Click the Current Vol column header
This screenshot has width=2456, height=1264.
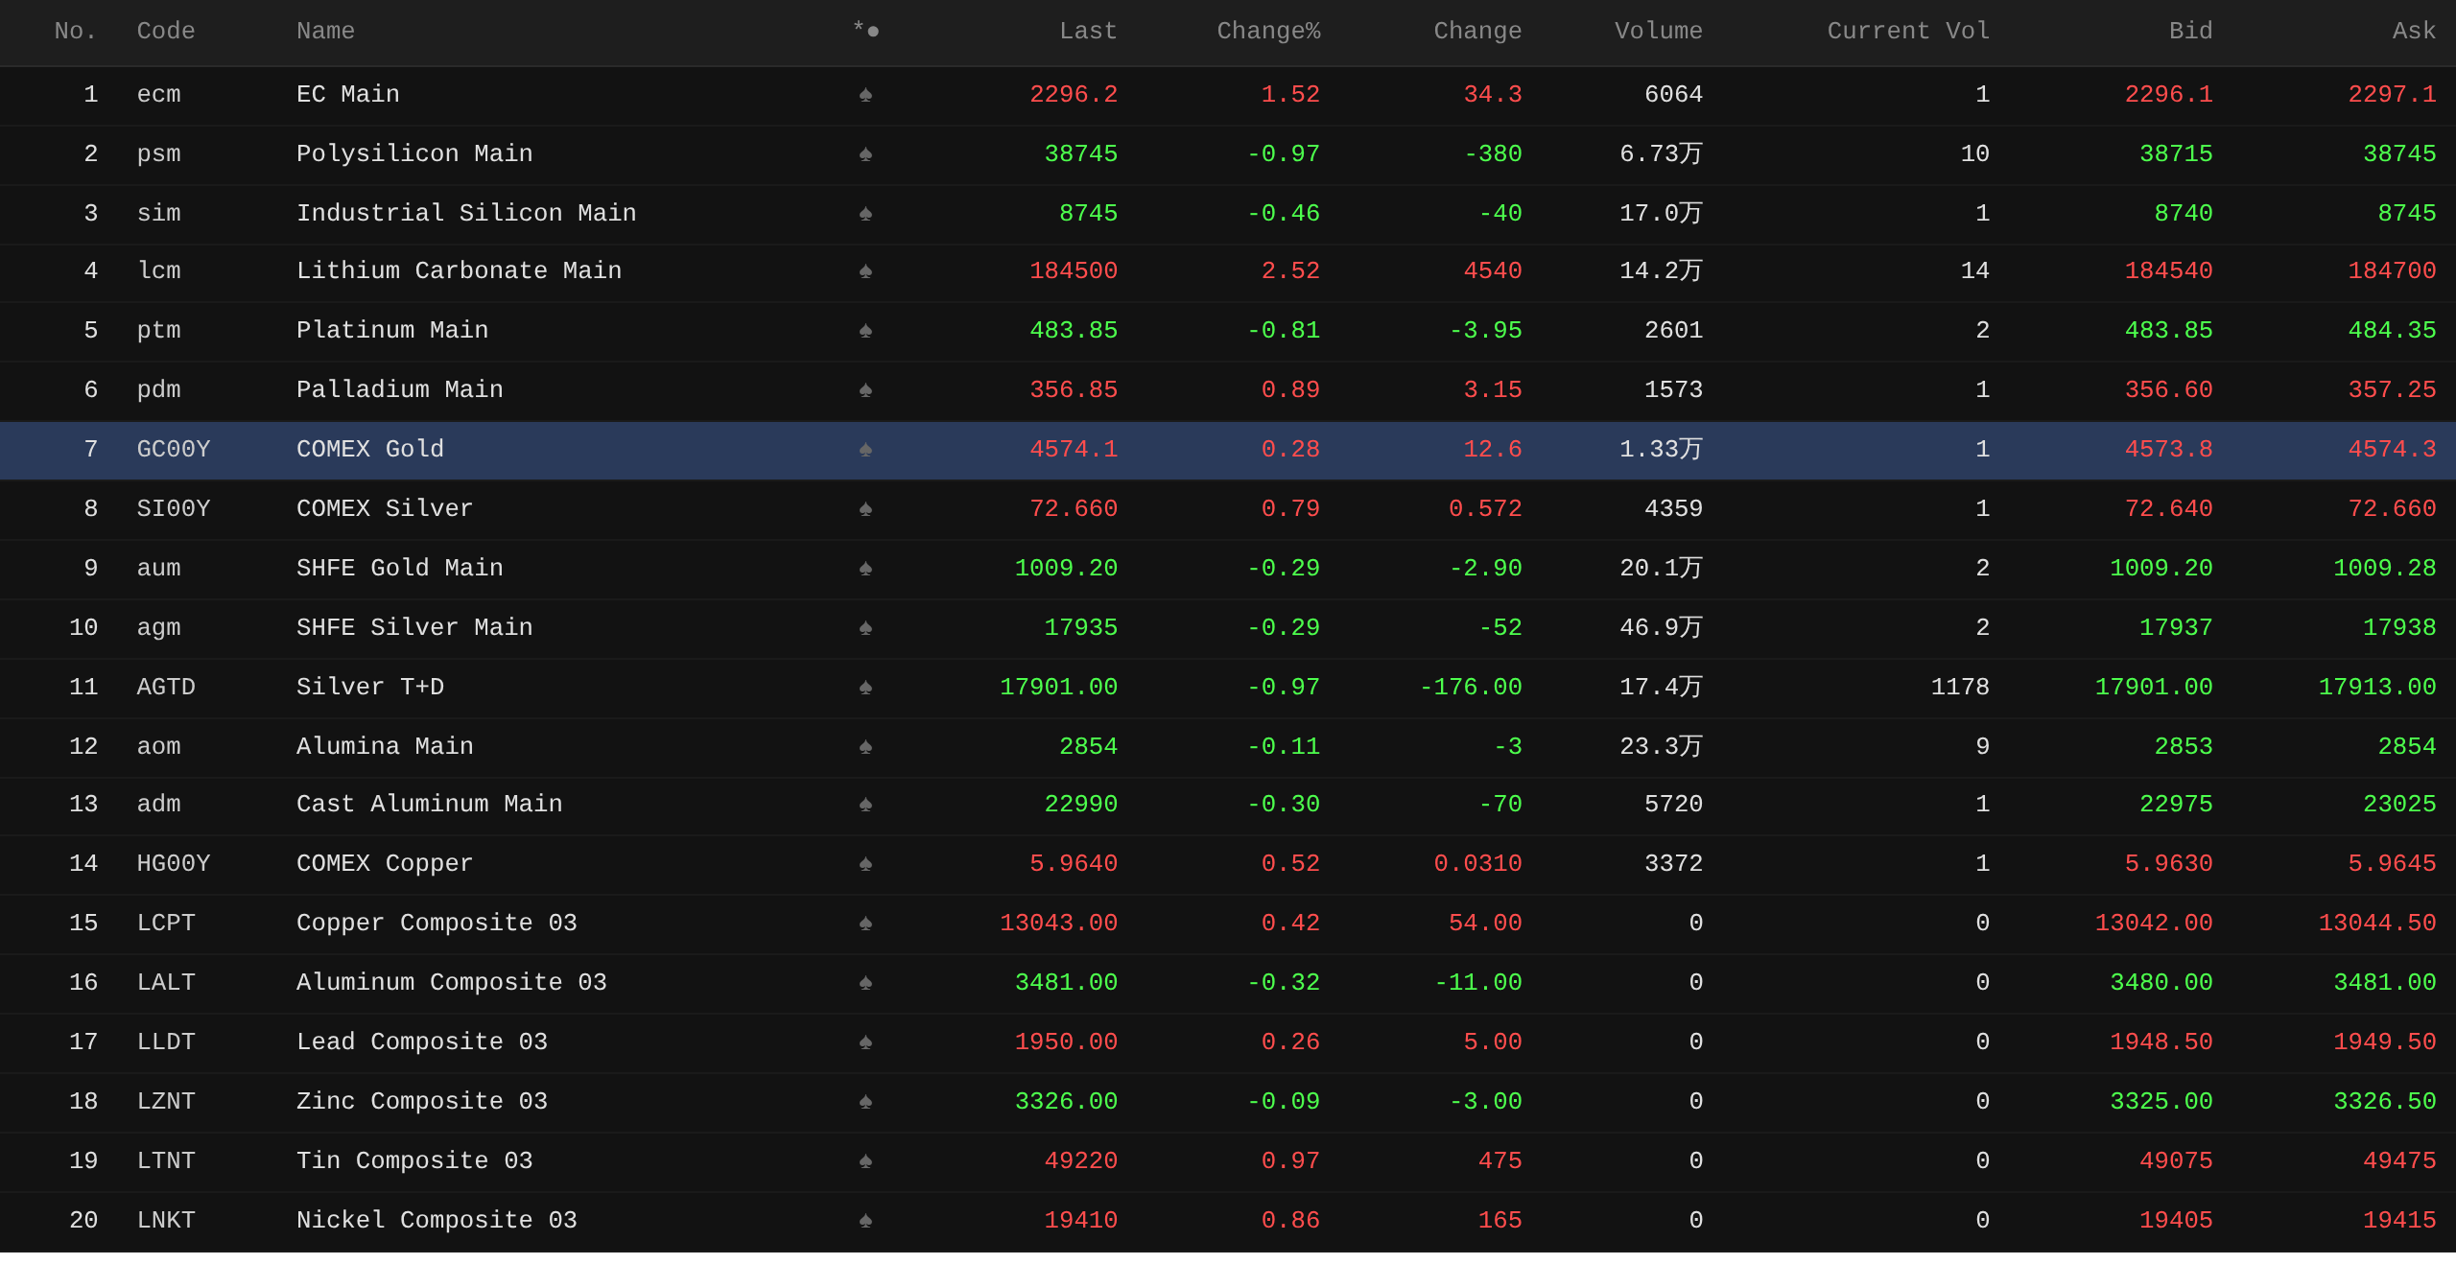pyautogui.click(x=1907, y=32)
